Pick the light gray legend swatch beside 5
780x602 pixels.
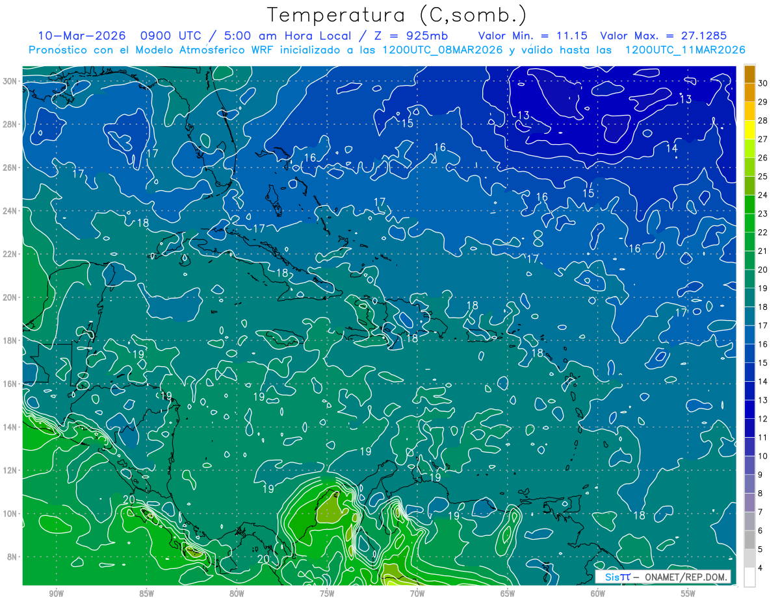point(749,540)
